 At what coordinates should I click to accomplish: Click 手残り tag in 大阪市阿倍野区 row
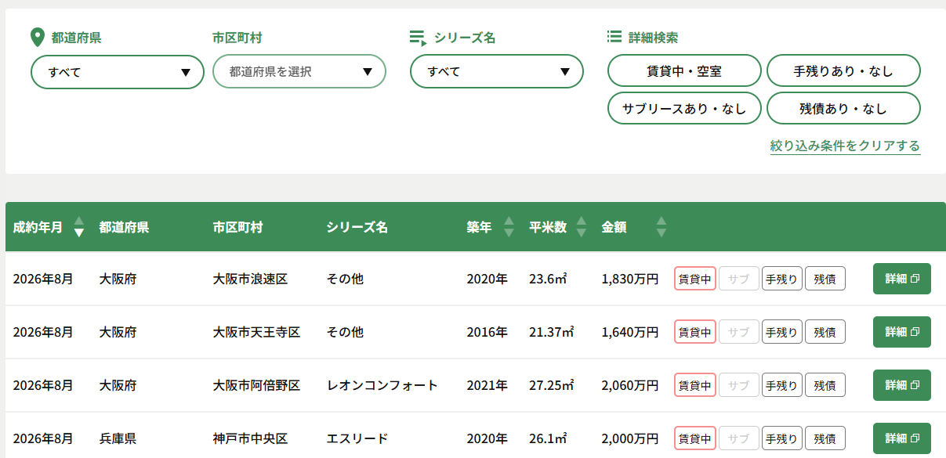[x=781, y=385]
